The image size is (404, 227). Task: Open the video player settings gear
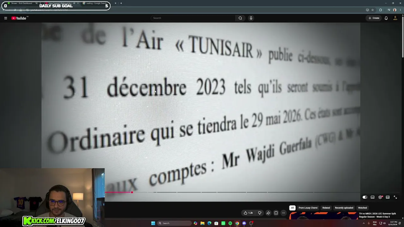(380, 197)
